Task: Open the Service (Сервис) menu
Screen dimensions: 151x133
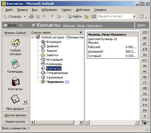Action: pos(66,10)
